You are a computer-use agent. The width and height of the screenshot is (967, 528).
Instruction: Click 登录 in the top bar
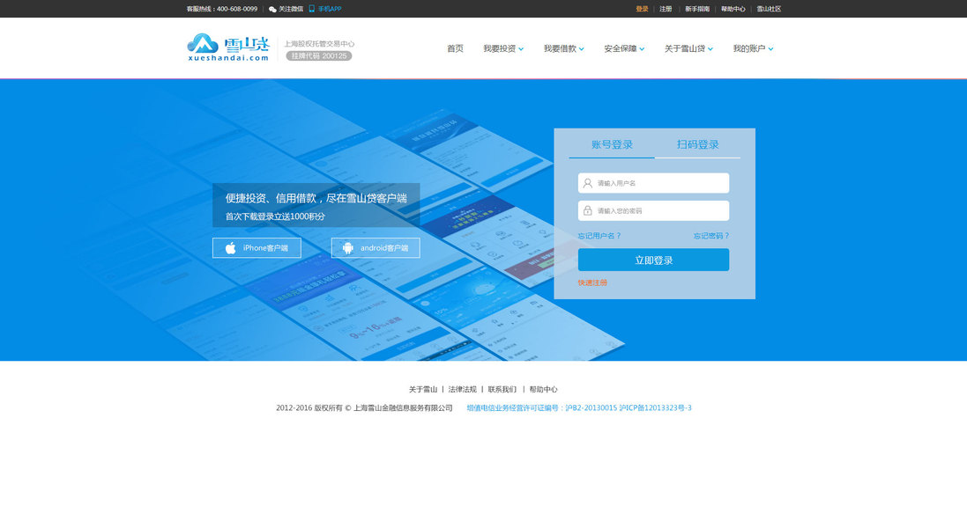coord(642,9)
